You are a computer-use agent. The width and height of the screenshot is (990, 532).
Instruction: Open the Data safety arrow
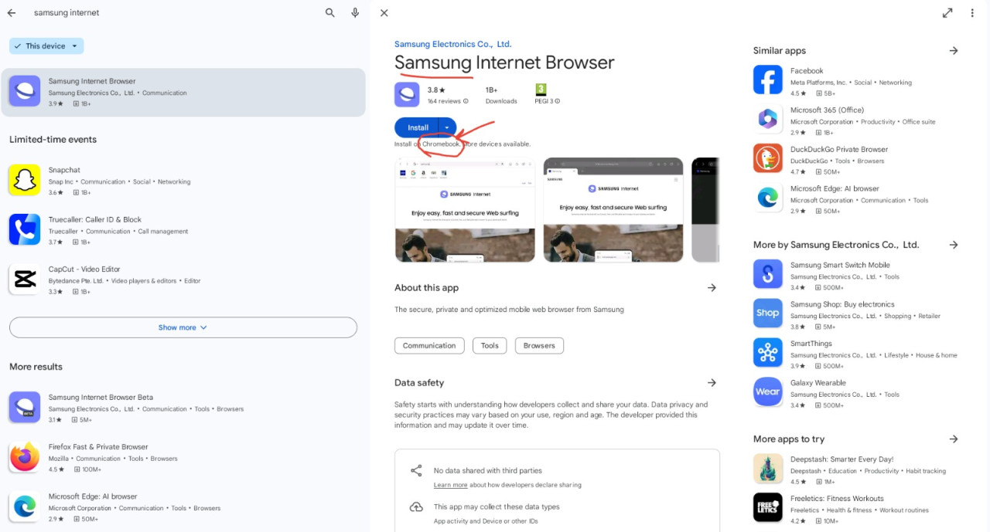point(712,382)
